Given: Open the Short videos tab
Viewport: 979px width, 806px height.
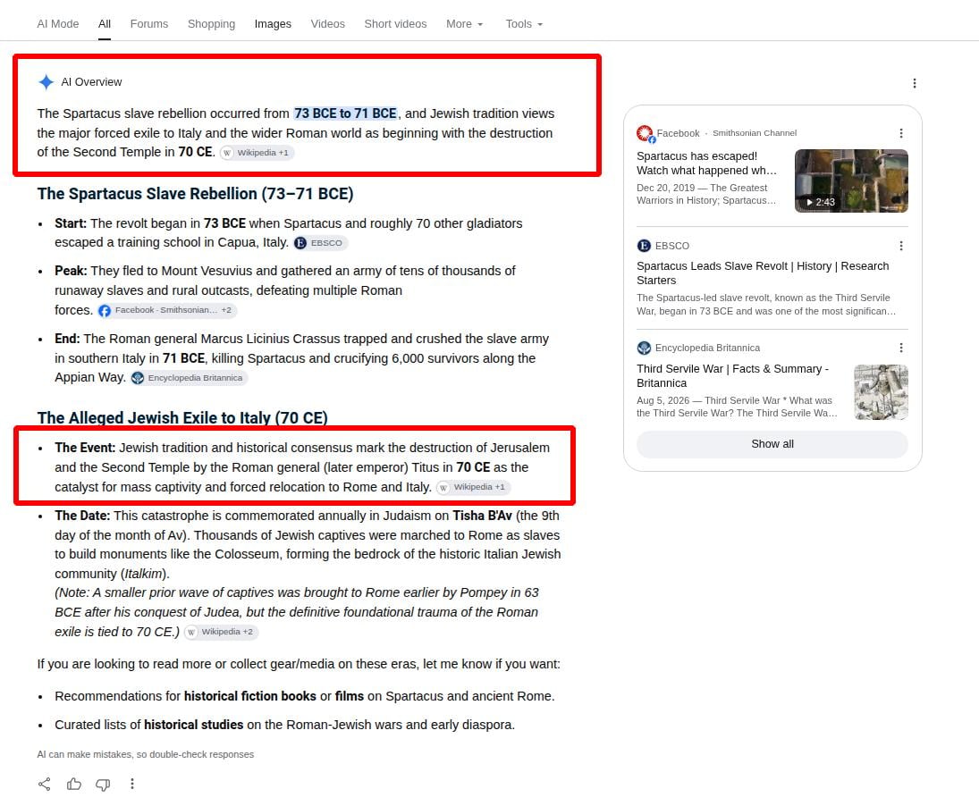Looking at the screenshot, I should (395, 24).
